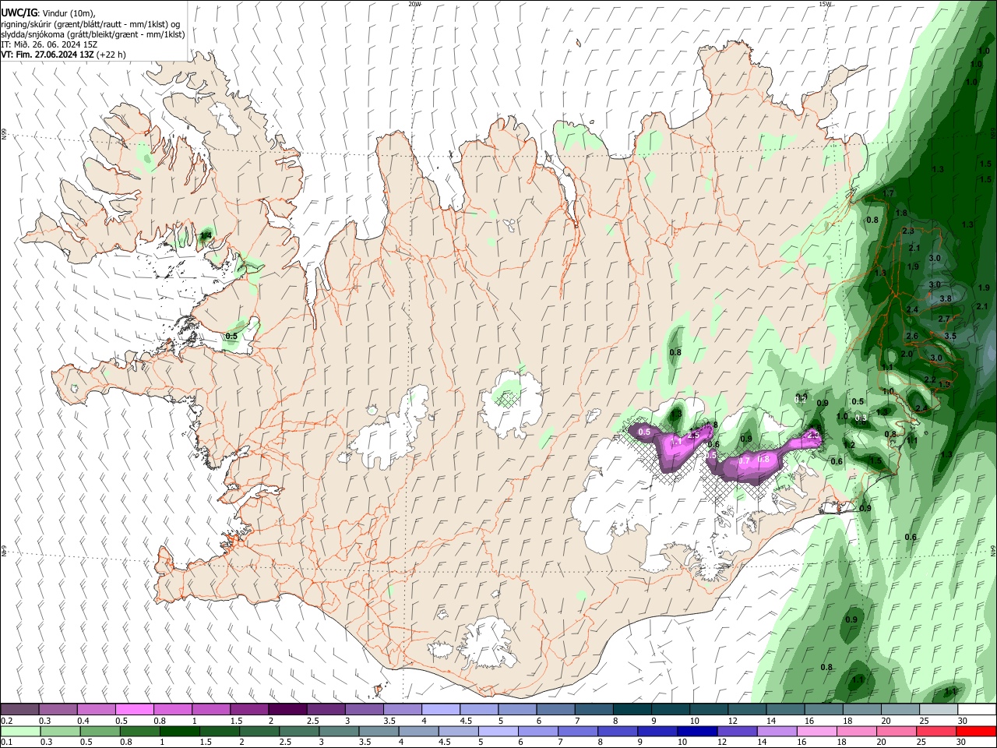Click the snow legend swatch between 6 and 7
Viewport: 997px width, 748px height.
(x=556, y=710)
